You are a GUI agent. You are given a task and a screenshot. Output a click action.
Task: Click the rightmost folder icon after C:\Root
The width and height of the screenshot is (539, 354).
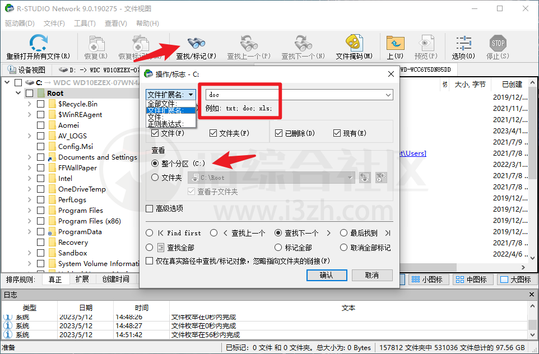pyautogui.click(x=381, y=178)
